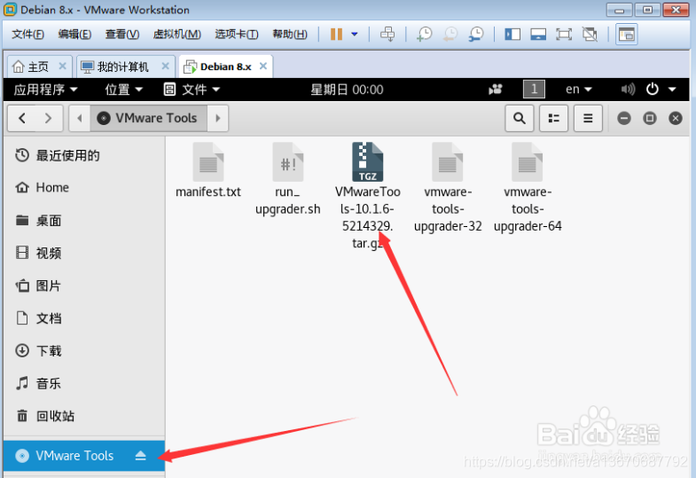Open the snapshot manager

[x=476, y=35]
